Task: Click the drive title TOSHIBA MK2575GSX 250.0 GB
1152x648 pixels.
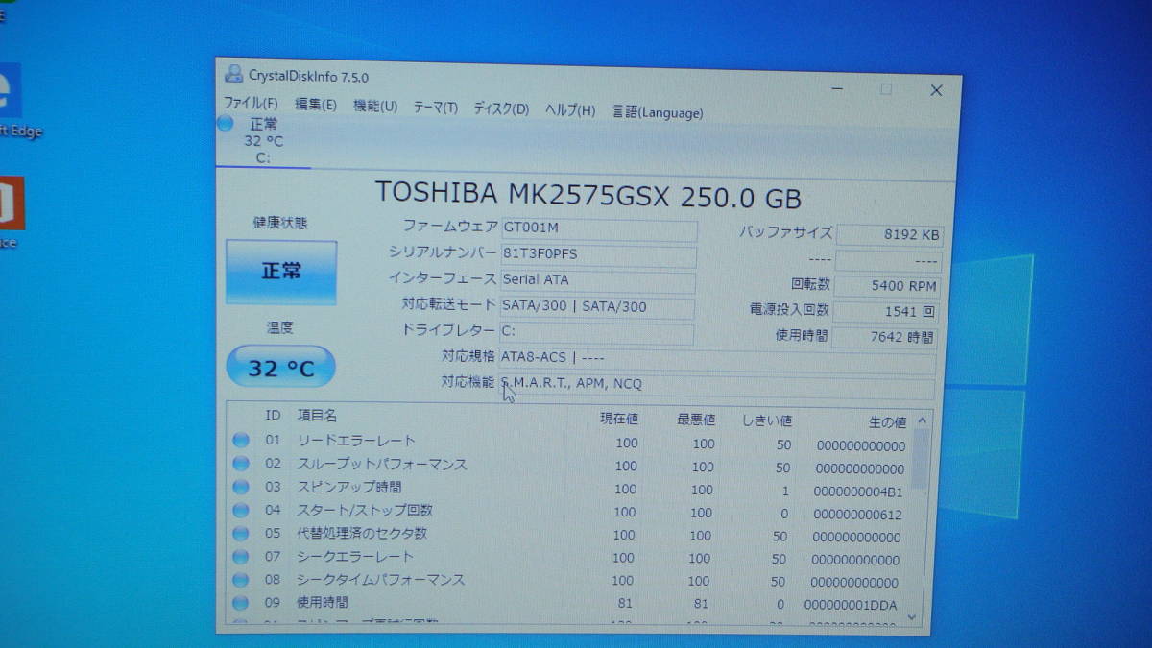Action: click(588, 195)
